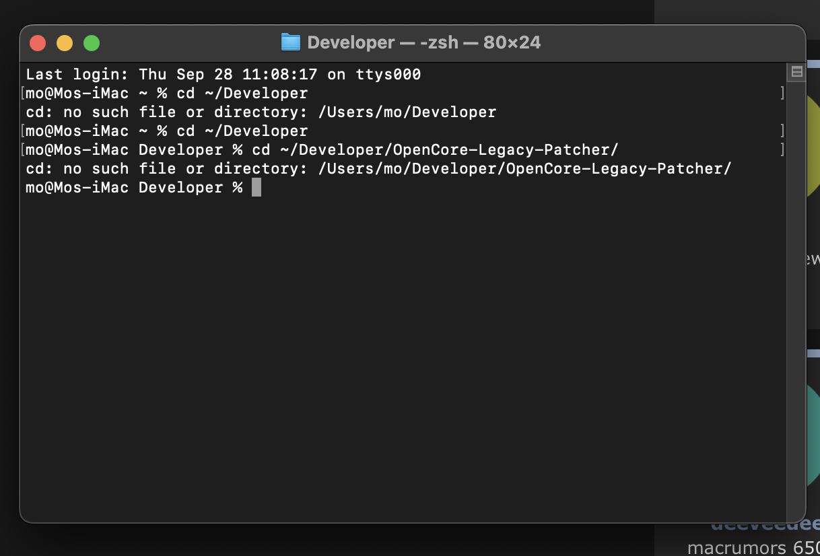
Task: Click the Developer folder proxy icon
Action: click(290, 42)
